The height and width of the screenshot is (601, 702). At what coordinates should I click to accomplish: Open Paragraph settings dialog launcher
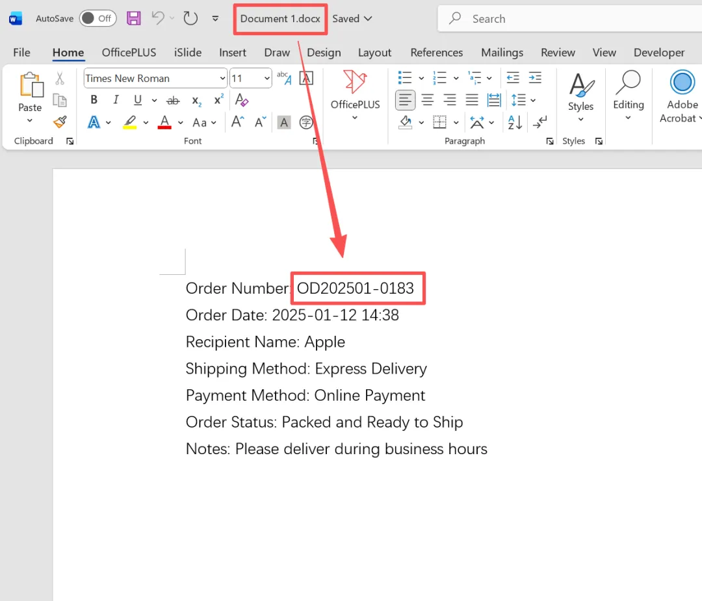(549, 142)
